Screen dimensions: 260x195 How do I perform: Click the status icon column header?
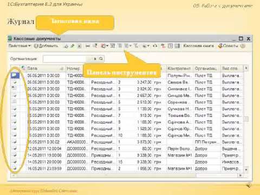15,68
